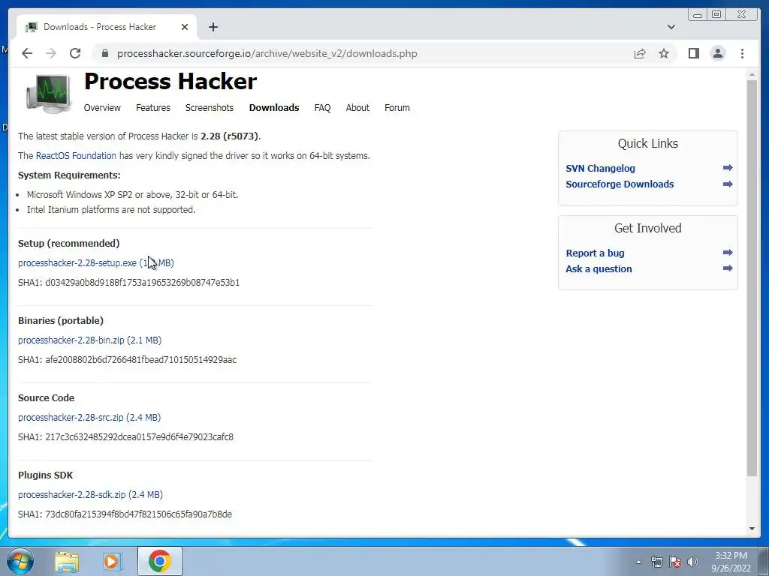This screenshot has width=769, height=576.
Task: Download processhacker-2.28-setup.exe
Action: (96, 263)
